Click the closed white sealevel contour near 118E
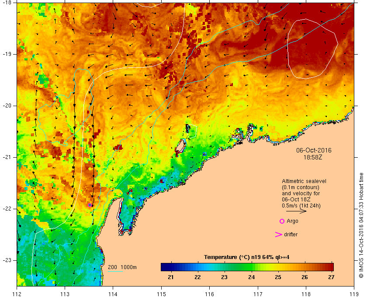The image size is (367, 297). click(x=312, y=48)
